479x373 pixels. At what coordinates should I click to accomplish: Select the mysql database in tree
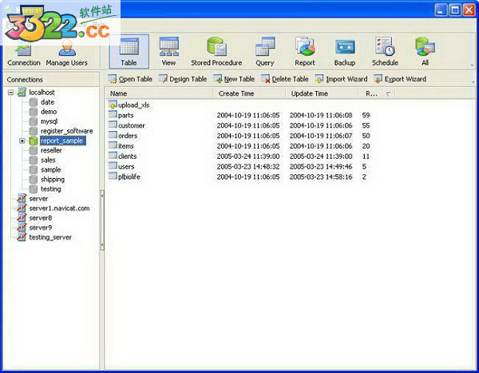49,121
